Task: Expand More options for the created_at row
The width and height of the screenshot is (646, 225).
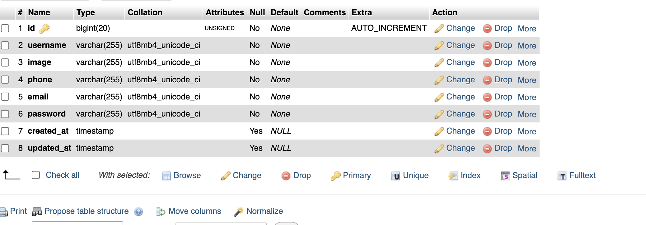Action: [x=527, y=131]
